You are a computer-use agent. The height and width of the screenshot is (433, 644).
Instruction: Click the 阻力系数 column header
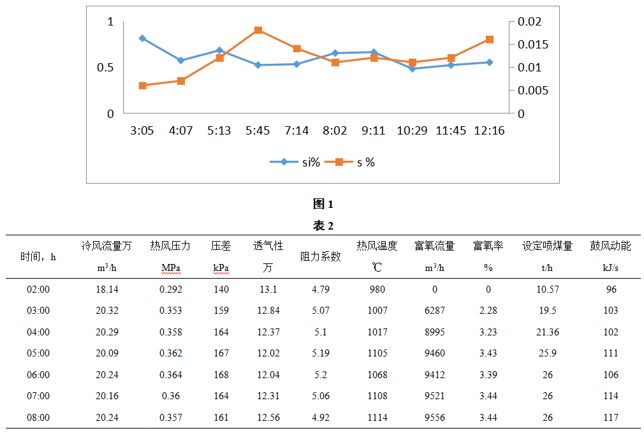pos(321,257)
